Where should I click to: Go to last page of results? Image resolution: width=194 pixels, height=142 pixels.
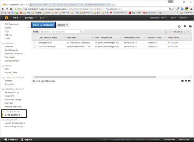tap(188, 32)
